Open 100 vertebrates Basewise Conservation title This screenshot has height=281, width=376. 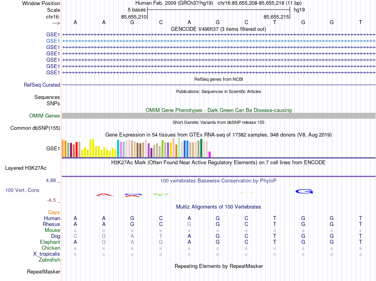(x=218, y=181)
